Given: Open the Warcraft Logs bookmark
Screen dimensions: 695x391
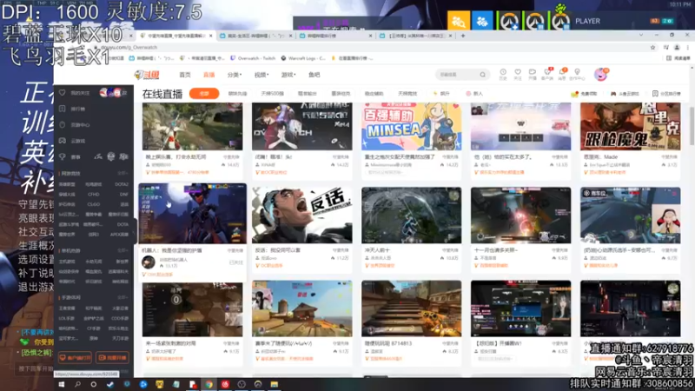Looking at the screenshot, I should (x=304, y=58).
